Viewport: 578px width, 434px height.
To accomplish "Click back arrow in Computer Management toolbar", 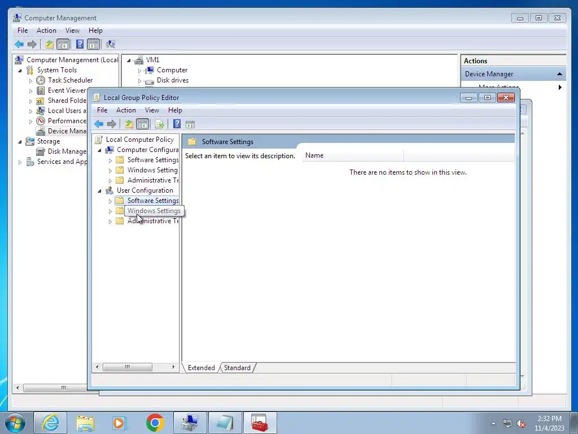I will [x=19, y=45].
